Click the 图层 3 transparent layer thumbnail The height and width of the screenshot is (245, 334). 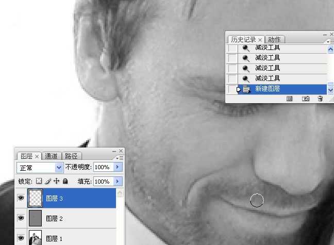tap(36, 198)
